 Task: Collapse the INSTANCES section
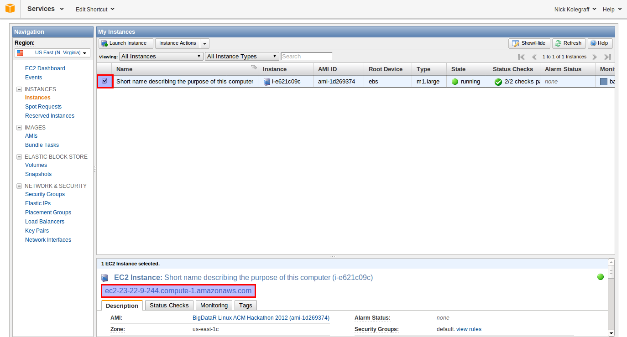click(19, 89)
